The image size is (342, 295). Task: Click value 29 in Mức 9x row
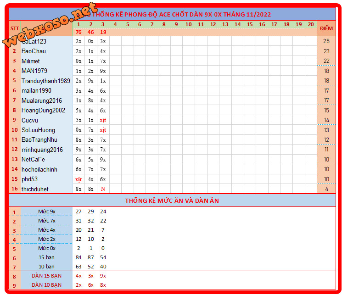coord(91,212)
